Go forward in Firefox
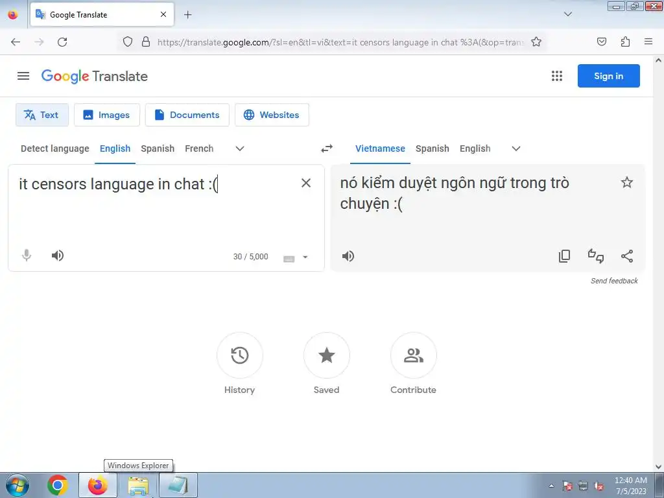The height and width of the screenshot is (498, 664). [x=39, y=42]
